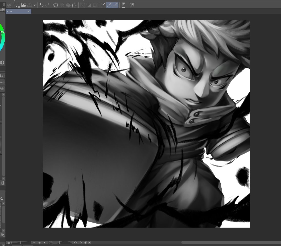This screenshot has height=246, width=281.
Task: Click the Deselect icon
Action: point(82,5)
